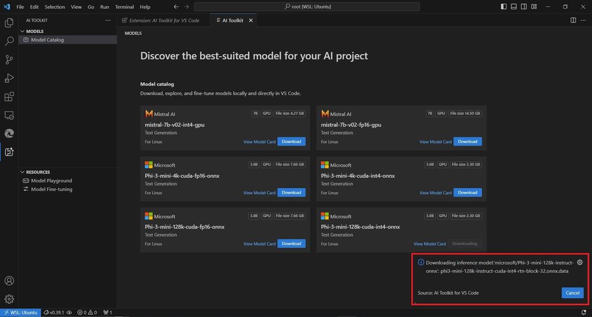
Task: Download Phi-3-mini-4k-cuda-fp16-onnx model
Action: tap(291, 192)
